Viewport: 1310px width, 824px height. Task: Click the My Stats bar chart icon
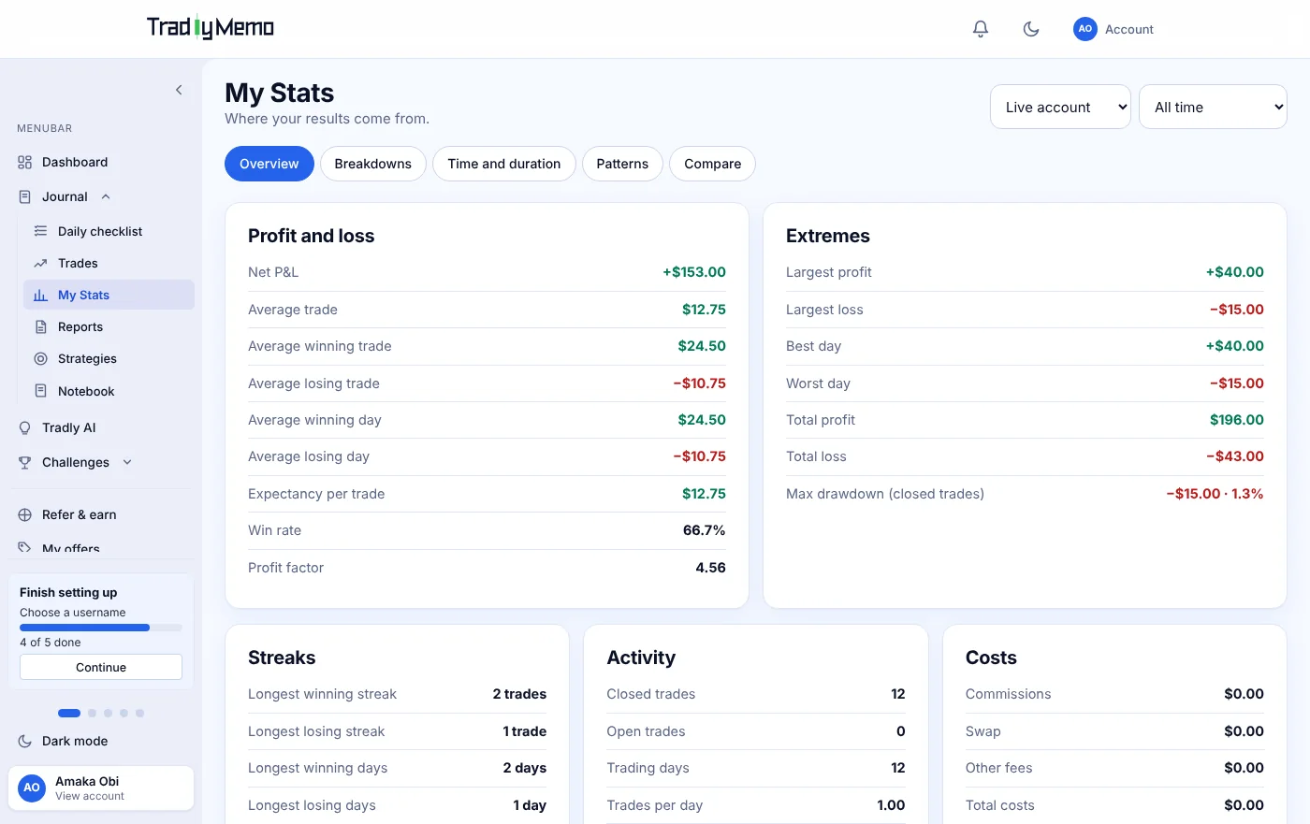(x=40, y=296)
